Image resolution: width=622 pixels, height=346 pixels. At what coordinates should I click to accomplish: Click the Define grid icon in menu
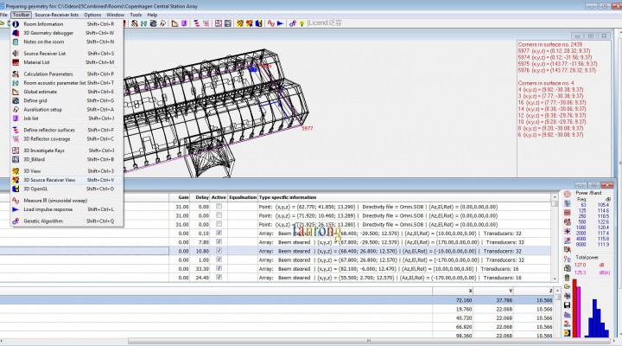pos(16,100)
